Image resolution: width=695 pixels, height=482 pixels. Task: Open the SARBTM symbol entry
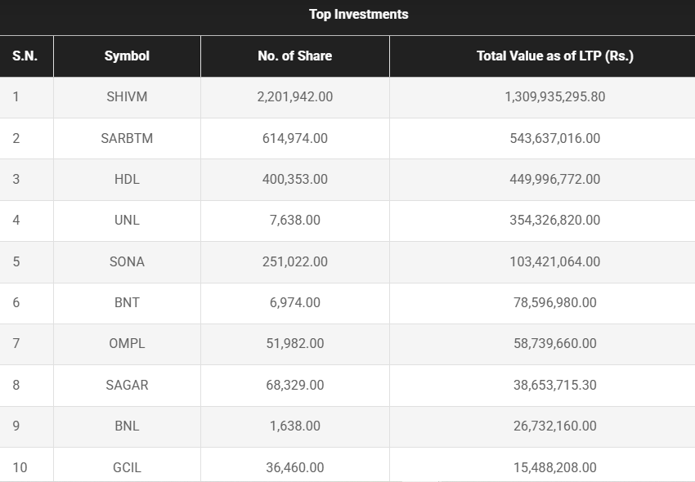[x=127, y=138]
